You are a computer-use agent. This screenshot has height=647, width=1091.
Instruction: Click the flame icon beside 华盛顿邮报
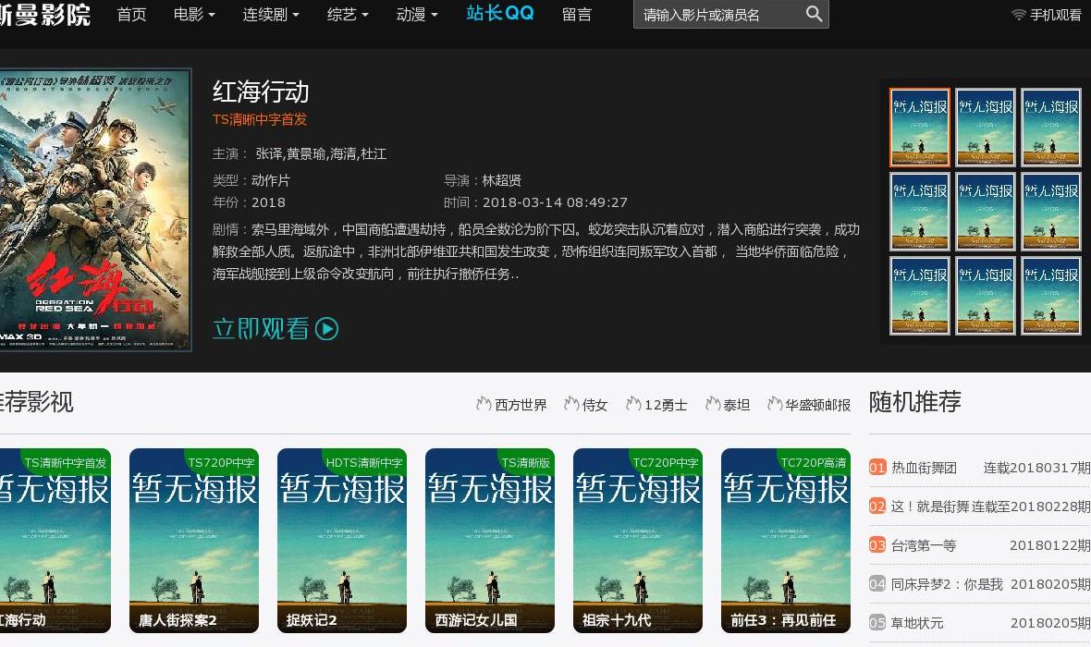(775, 404)
